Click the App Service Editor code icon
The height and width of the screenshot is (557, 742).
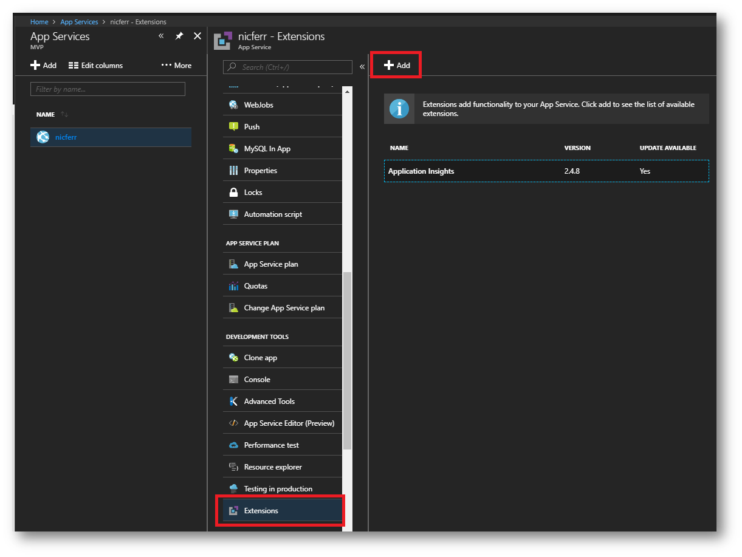pos(233,423)
